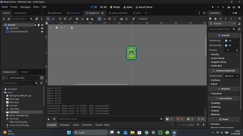
Task: Select game_manager.gd in file list
Action: (19, 115)
